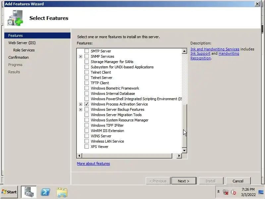Check the Telnet Server checkbox

pyautogui.click(x=86, y=78)
